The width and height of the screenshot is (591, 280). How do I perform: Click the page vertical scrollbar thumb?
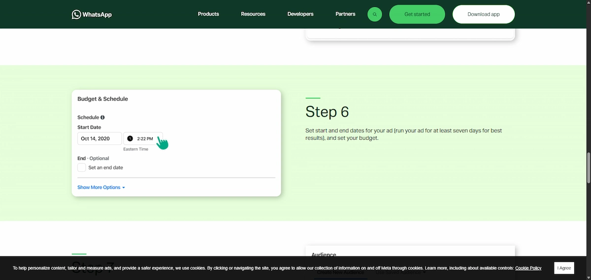tap(588, 167)
